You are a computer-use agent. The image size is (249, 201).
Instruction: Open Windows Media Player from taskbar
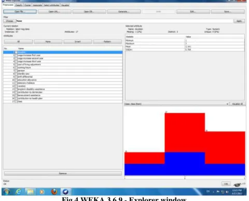[42, 192]
